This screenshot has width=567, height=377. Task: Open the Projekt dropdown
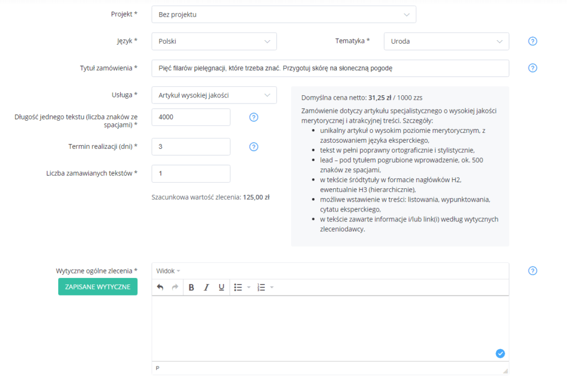click(283, 14)
